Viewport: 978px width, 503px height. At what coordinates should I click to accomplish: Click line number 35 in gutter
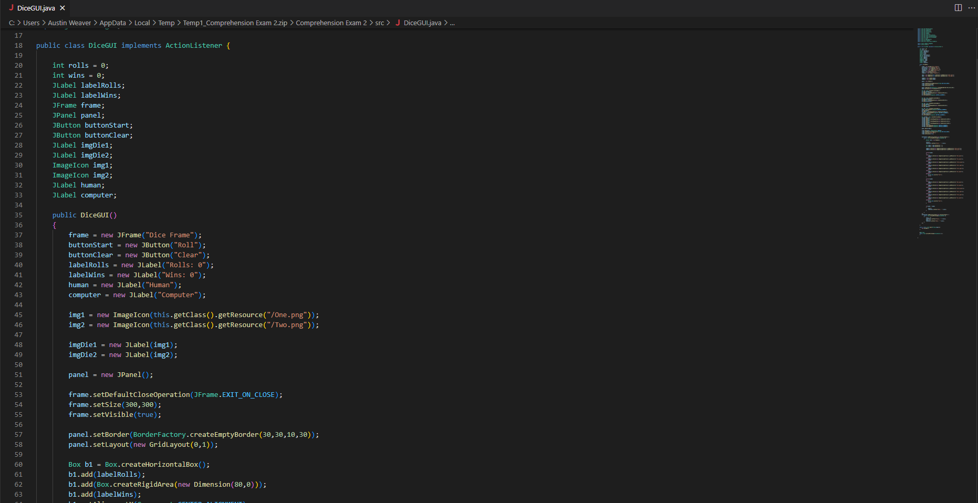click(18, 215)
